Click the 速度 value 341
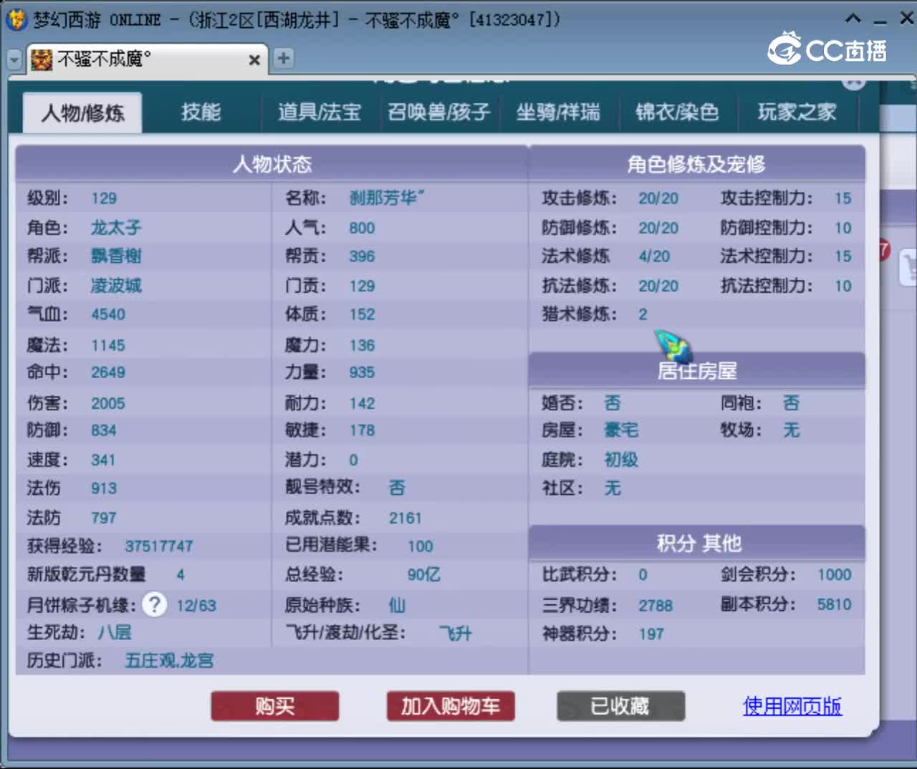Viewport: 917px width, 769px height. point(103,460)
